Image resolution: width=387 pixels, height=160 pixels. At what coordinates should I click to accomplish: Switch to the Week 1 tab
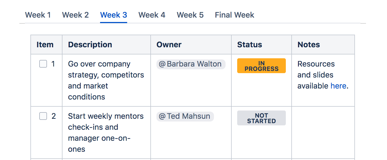pos(38,15)
